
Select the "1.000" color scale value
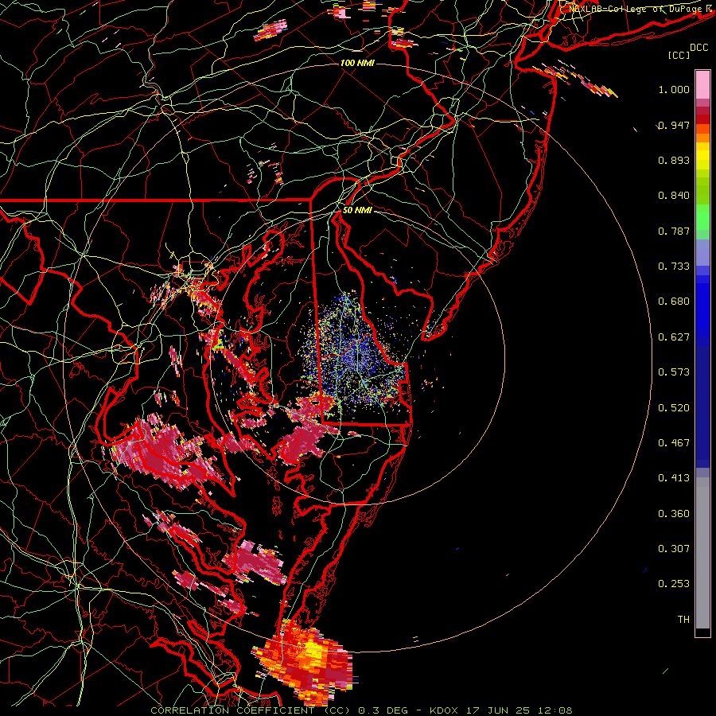(x=674, y=89)
